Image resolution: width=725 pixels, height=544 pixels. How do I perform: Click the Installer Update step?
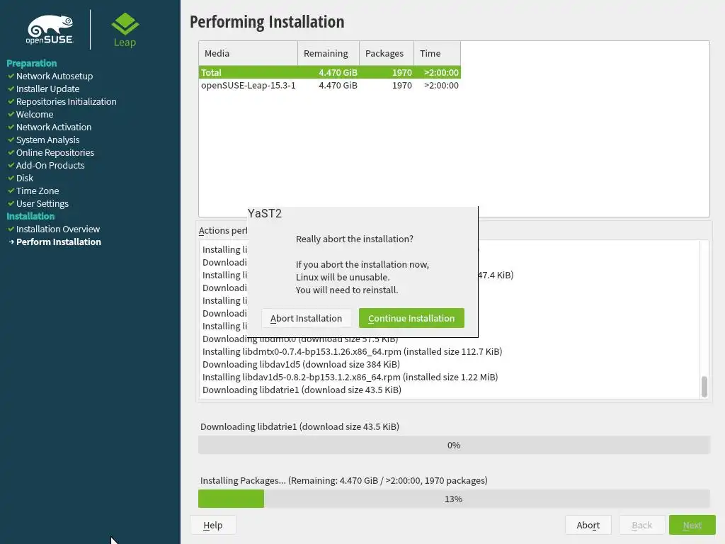[47, 89]
